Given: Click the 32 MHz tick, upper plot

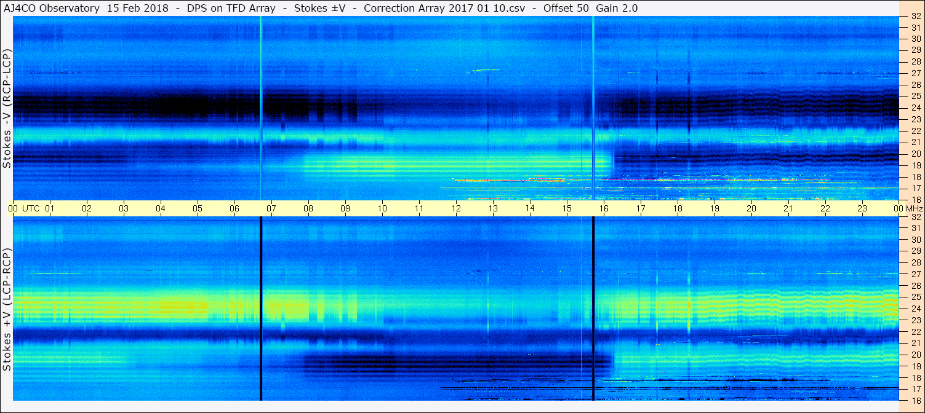Looking at the screenshot, I should click(915, 17).
